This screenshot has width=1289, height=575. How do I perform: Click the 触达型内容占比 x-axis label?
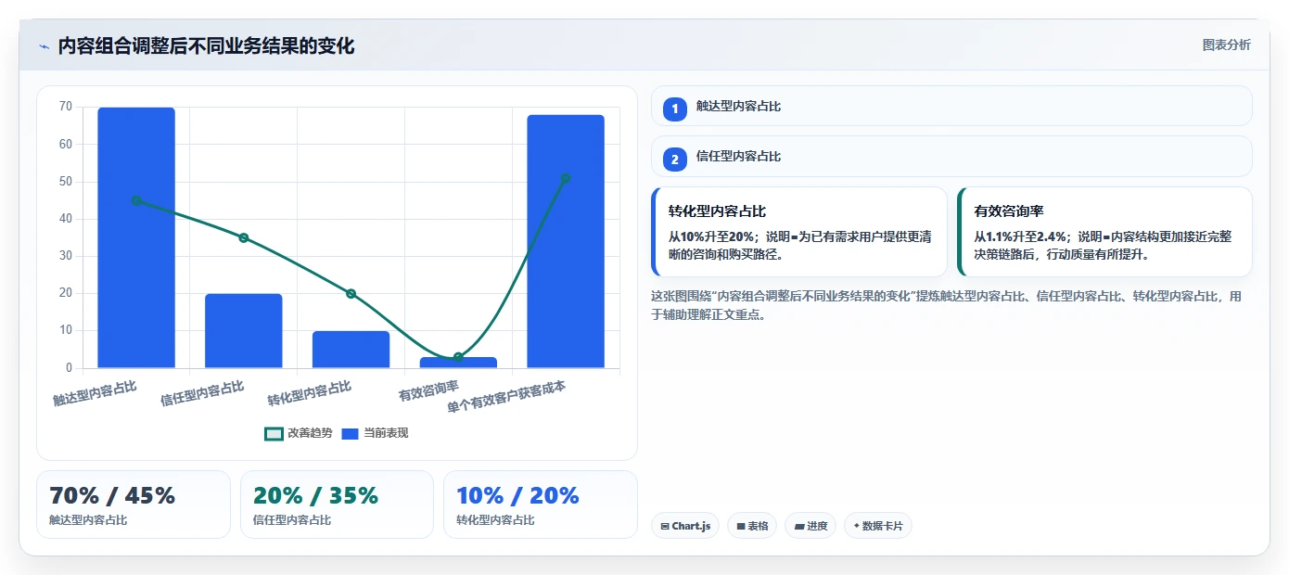95,393
